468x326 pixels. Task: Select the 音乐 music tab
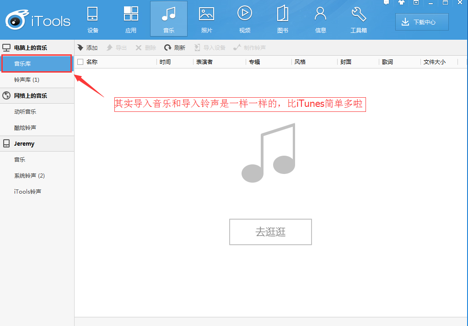click(x=169, y=19)
